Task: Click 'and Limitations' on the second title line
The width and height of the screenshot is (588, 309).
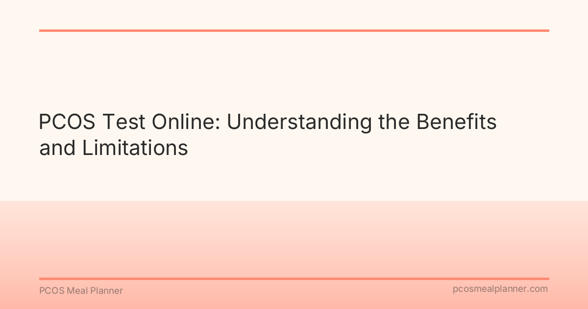Action: [x=114, y=148]
